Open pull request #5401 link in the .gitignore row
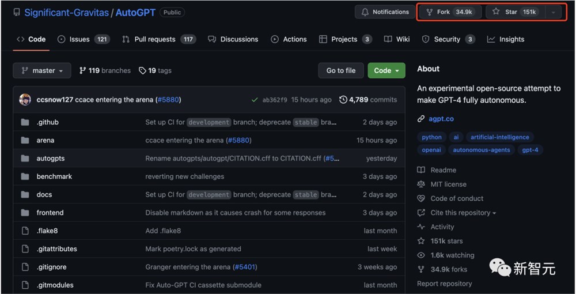The height and width of the screenshot is (294, 576). [x=245, y=267]
